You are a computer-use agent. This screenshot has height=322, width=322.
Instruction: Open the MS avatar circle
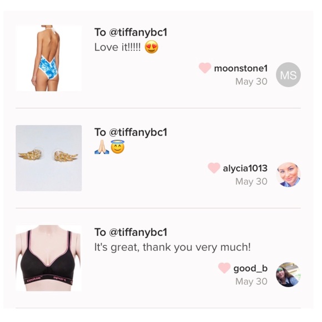(288, 75)
